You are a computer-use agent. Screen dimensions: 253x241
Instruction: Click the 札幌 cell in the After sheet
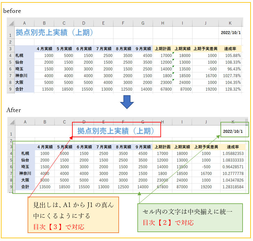point(25,154)
